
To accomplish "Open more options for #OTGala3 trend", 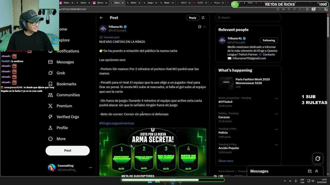I will [276, 98].
